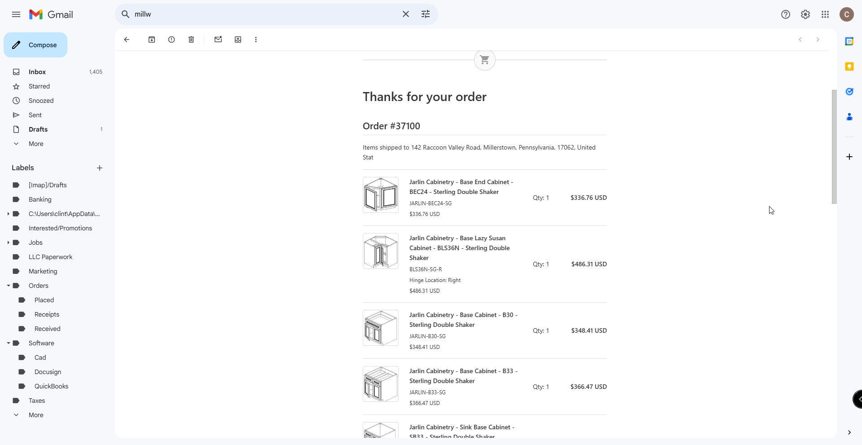Image resolution: width=862 pixels, height=445 pixels.
Task: Open Google Tasks side panel
Action: pyautogui.click(x=849, y=92)
